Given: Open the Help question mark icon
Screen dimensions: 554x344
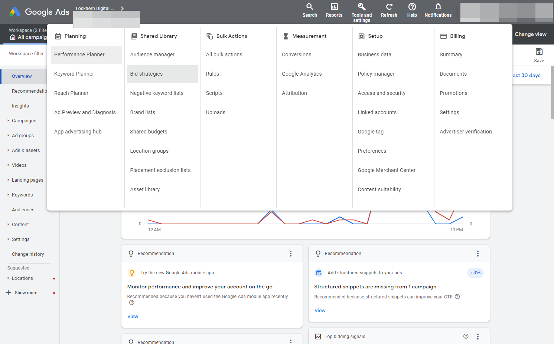Looking at the screenshot, I should [x=412, y=7].
